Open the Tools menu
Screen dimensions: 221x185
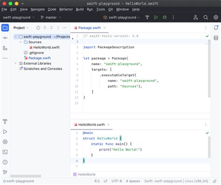tap(101, 9)
